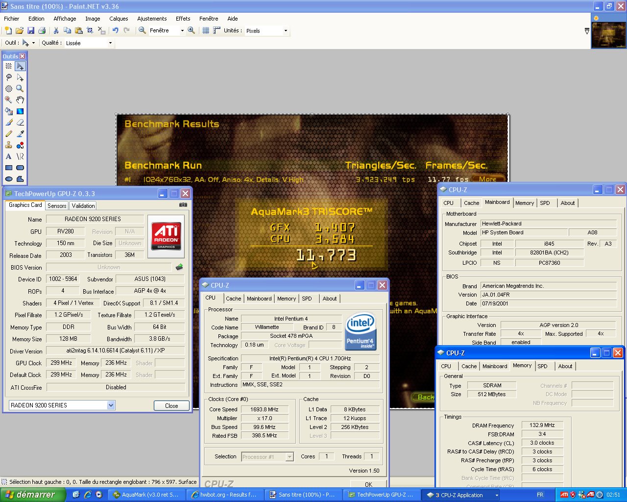Select the Freeform Shape tool
The height and width of the screenshot is (502, 627).
tap(20, 179)
